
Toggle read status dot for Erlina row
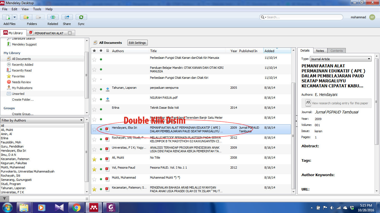[x=101, y=109]
